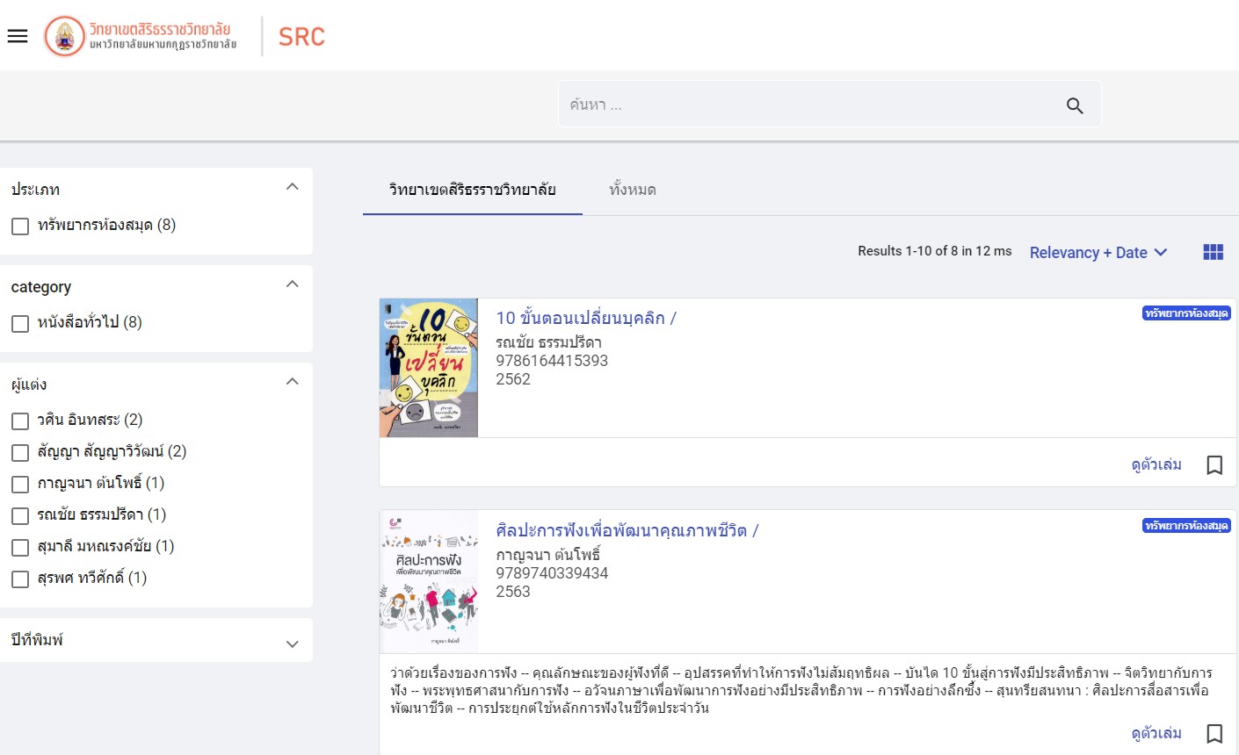This screenshot has height=755, width=1239.
Task: Collapse the ผู้แต่ง author filter section
Action: (293, 382)
